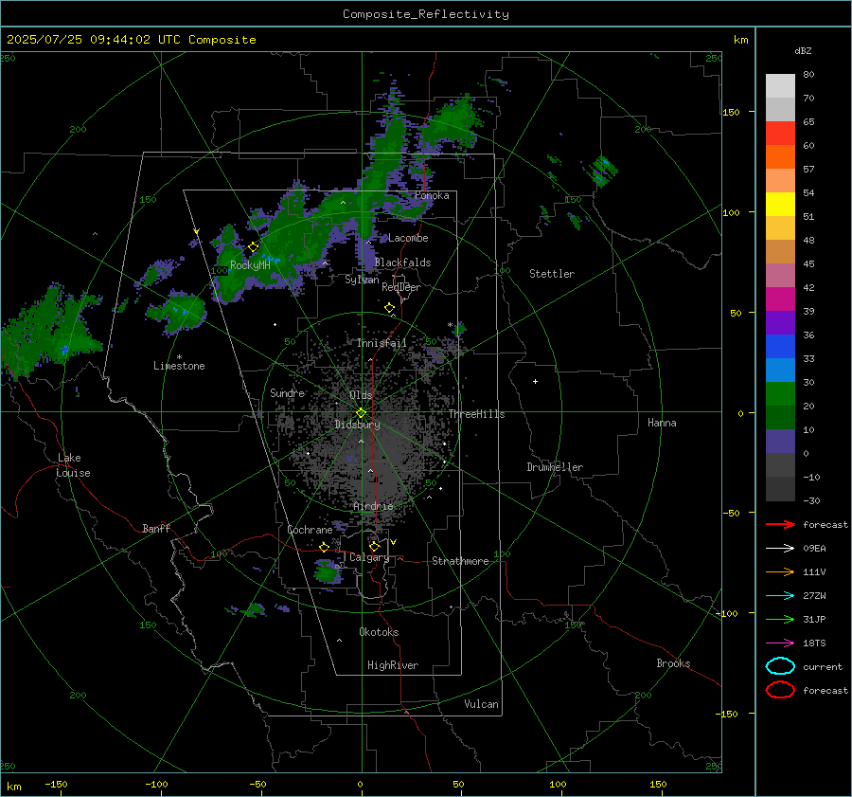Click the Limestone label

click(x=179, y=366)
